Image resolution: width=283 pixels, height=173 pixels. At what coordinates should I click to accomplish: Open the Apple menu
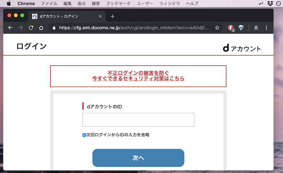(8, 4)
